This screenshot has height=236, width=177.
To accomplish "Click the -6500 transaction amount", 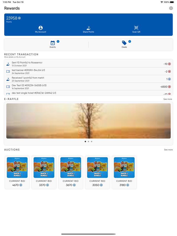I will [x=164, y=87].
